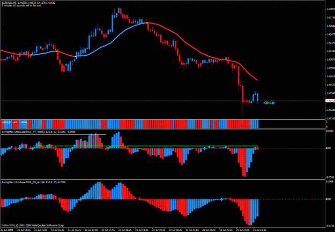Click the 0.2906 scale value in the bottom panel
The image size is (335, 232).
coord(331,182)
